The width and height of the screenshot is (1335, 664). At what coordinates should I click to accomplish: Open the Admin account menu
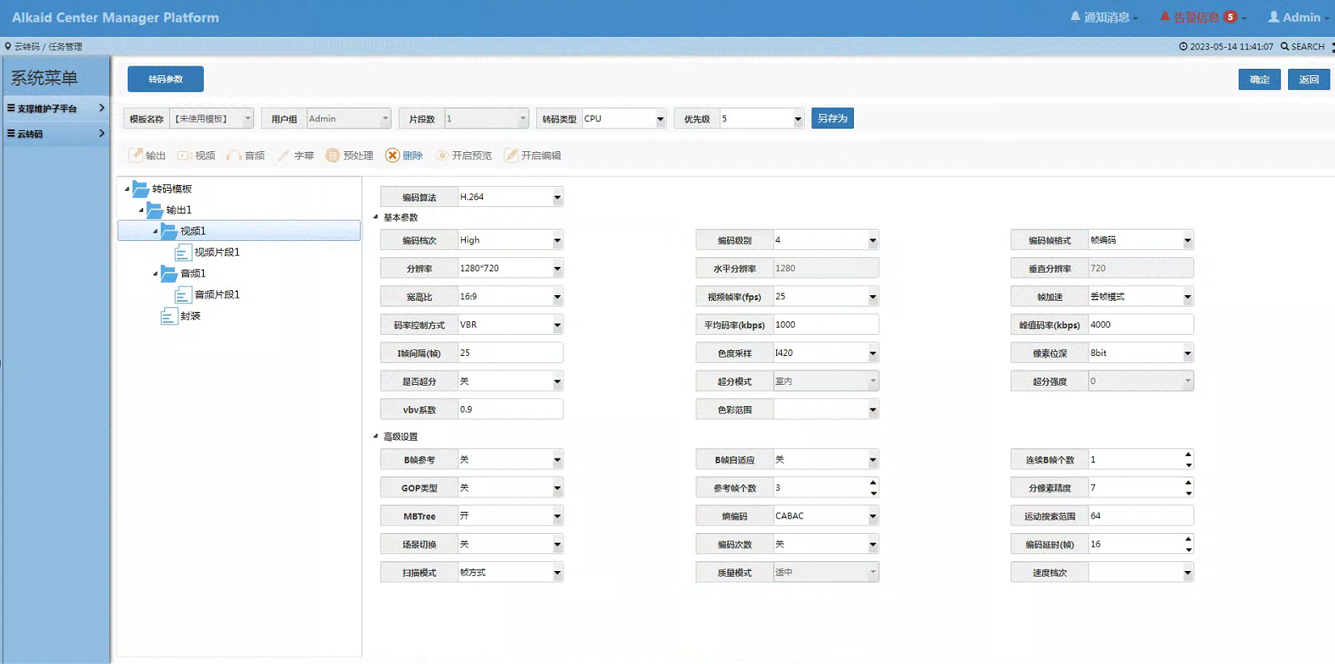pyautogui.click(x=1299, y=17)
